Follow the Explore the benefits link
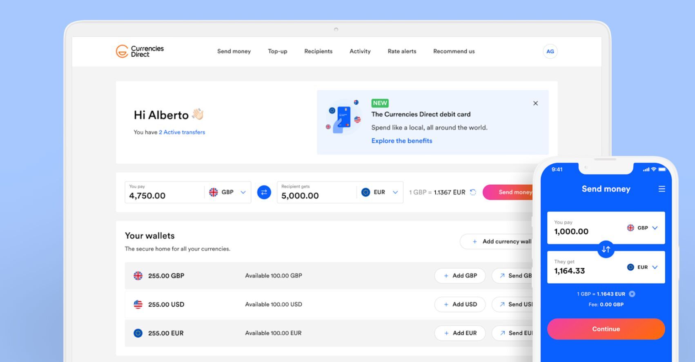This screenshot has width=695, height=362. [x=401, y=141]
